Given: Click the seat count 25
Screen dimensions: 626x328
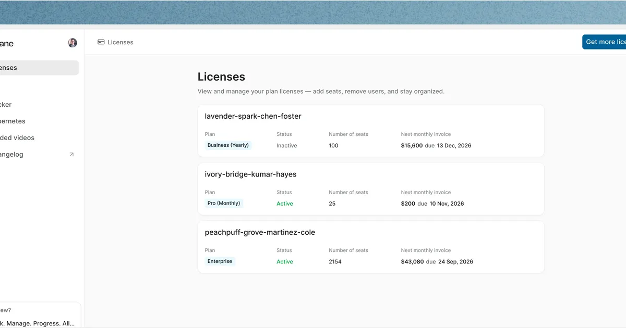Looking at the screenshot, I should pos(332,204).
